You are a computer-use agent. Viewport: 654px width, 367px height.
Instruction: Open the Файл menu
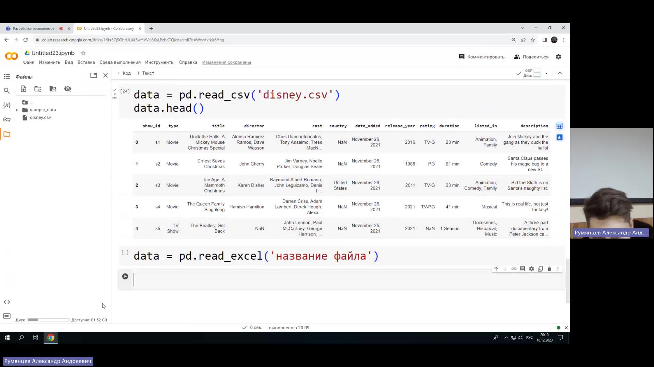tap(29, 63)
